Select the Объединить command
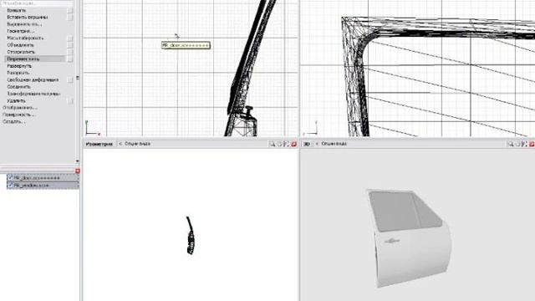535x301 pixels. tap(20, 45)
